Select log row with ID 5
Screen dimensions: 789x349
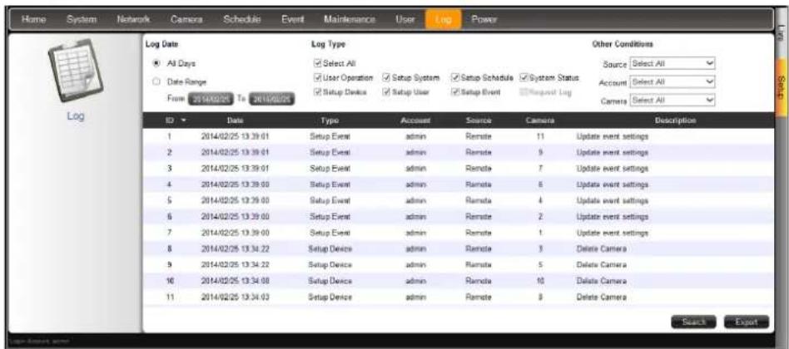[x=458, y=200]
